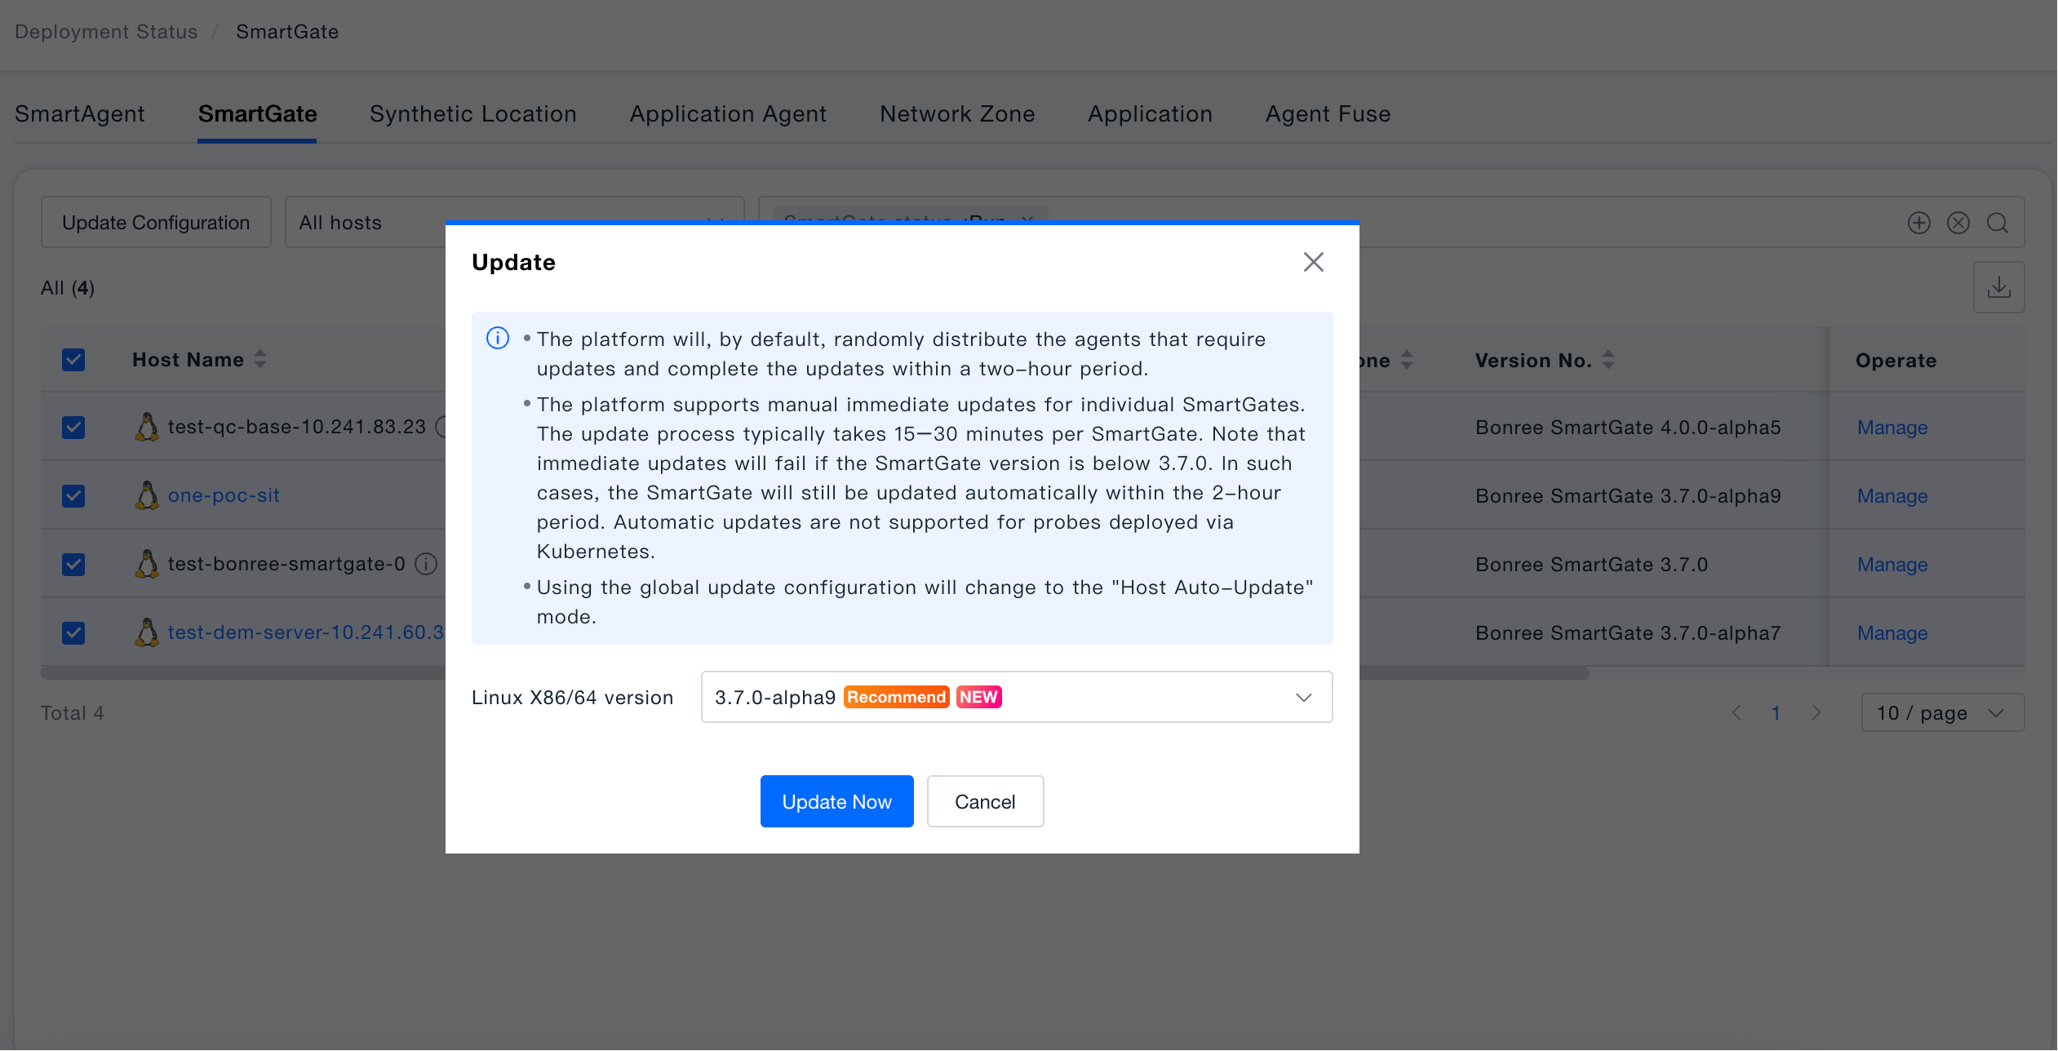Go to the previous page arrow

(1736, 712)
